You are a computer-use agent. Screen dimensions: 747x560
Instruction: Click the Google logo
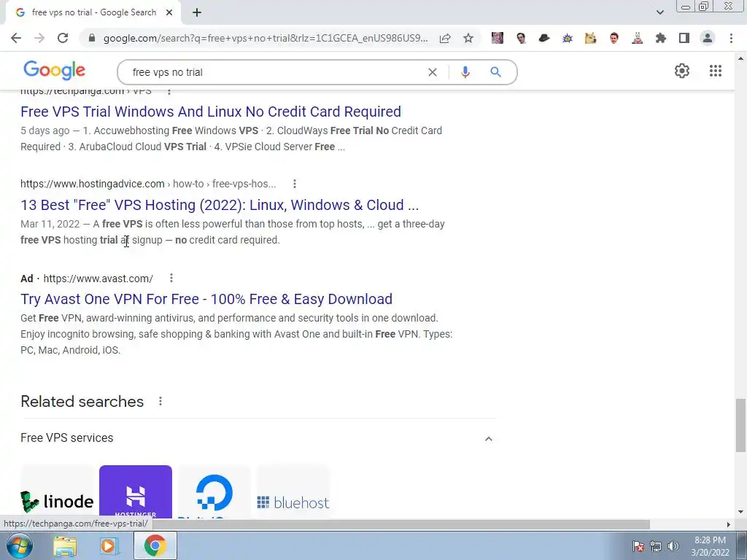(x=54, y=71)
